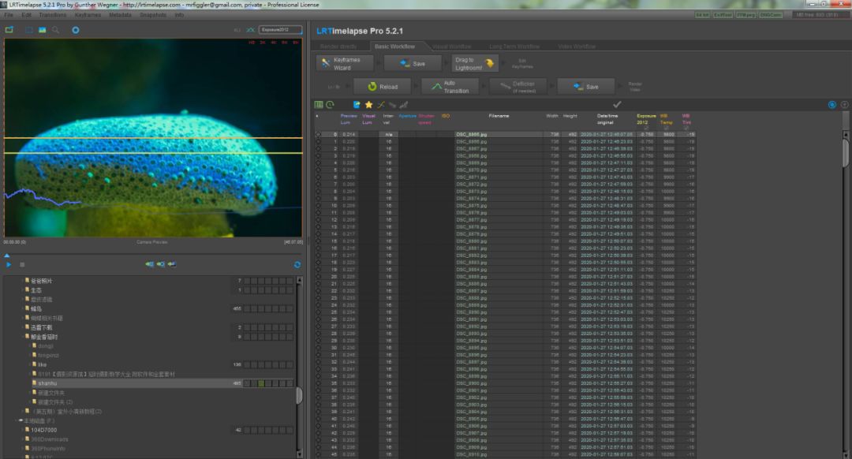The height and width of the screenshot is (459, 852).
Task: Click the orange curve icon above table
Action: 381,105
